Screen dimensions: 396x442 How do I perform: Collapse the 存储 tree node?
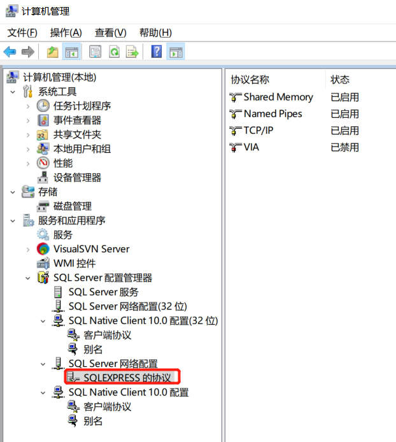point(13,192)
